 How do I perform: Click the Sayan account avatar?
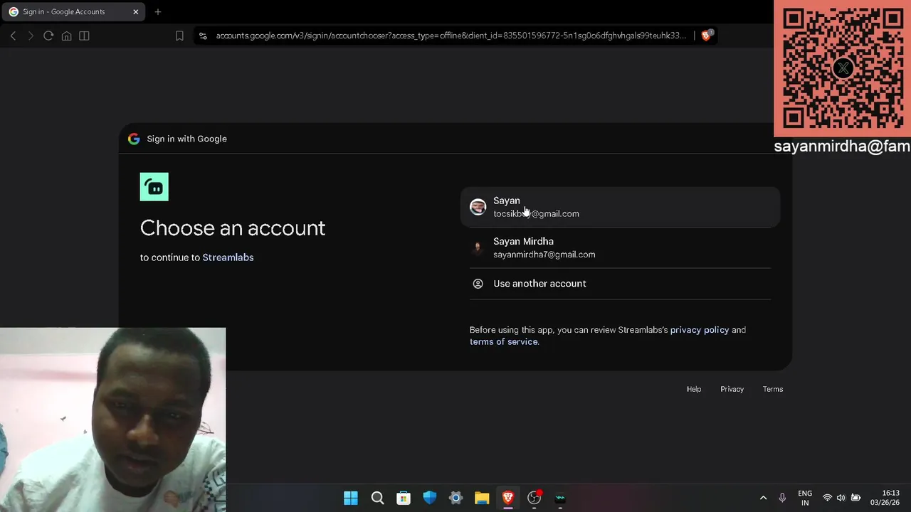[478, 207]
